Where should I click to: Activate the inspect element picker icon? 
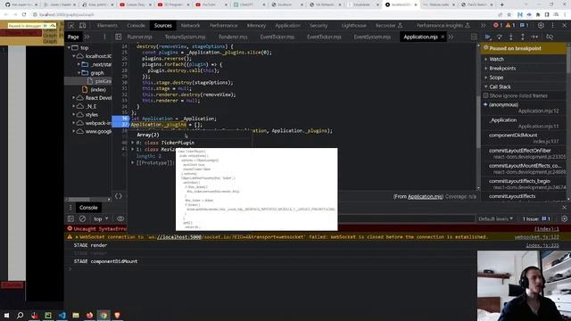point(71,26)
